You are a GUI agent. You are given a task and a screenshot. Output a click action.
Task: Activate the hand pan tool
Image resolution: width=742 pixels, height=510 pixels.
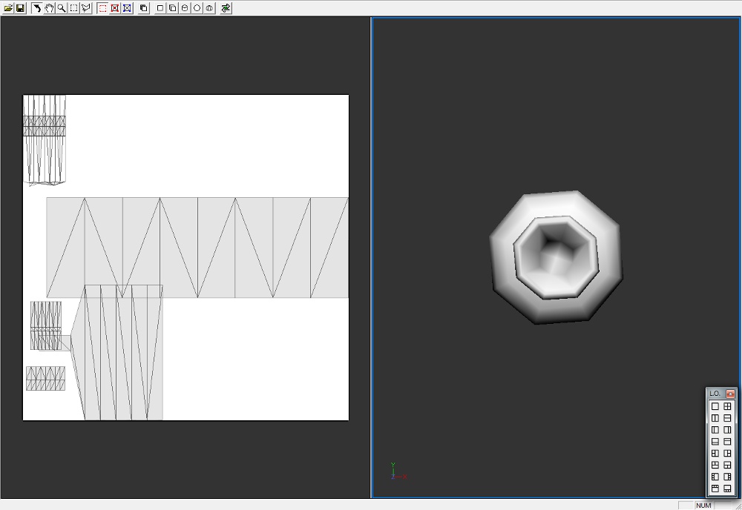tap(49, 8)
